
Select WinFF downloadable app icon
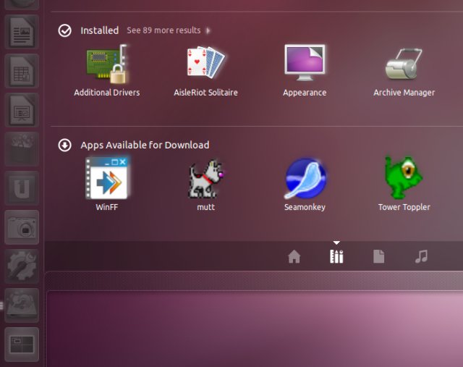coord(107,178)
